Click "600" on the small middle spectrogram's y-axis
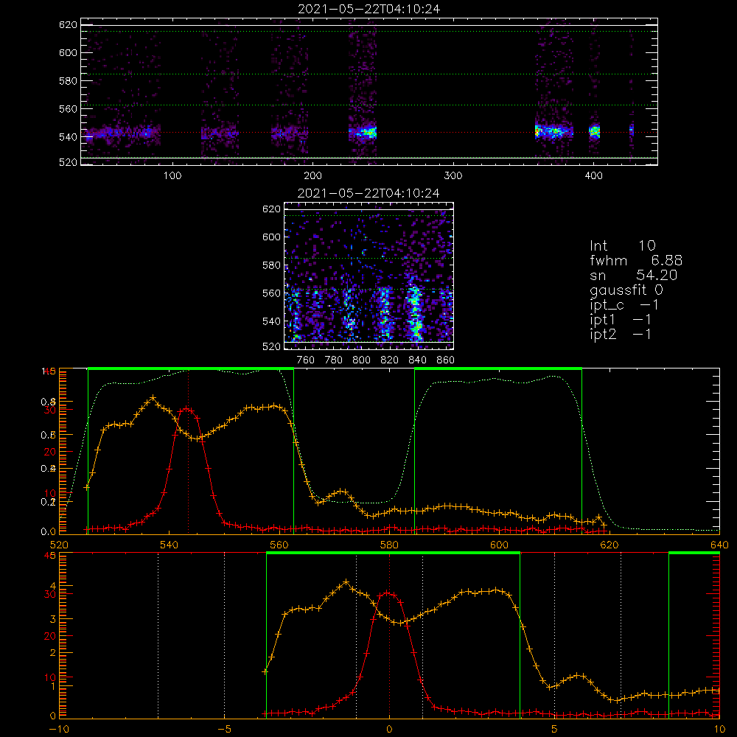Viewport: 737px width, 737px height. click(272, 237)
